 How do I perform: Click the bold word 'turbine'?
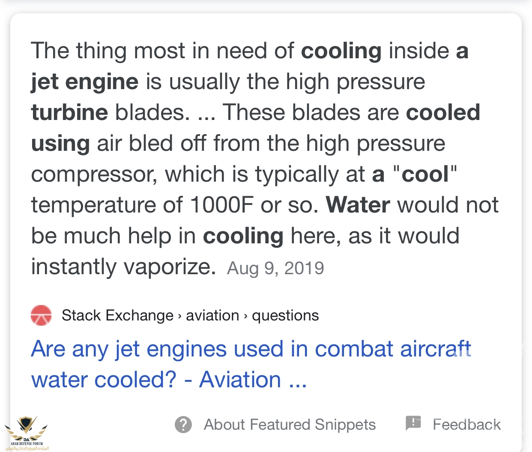pyautogui.click(x=69, y=113)
